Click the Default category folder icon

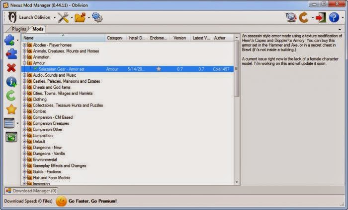(29, 142)
